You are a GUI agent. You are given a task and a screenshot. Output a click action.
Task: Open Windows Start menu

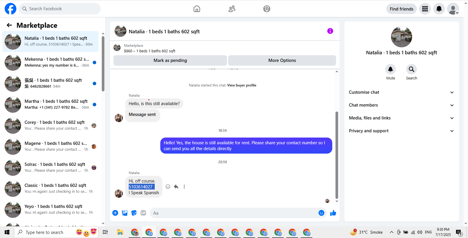(7, 232)
